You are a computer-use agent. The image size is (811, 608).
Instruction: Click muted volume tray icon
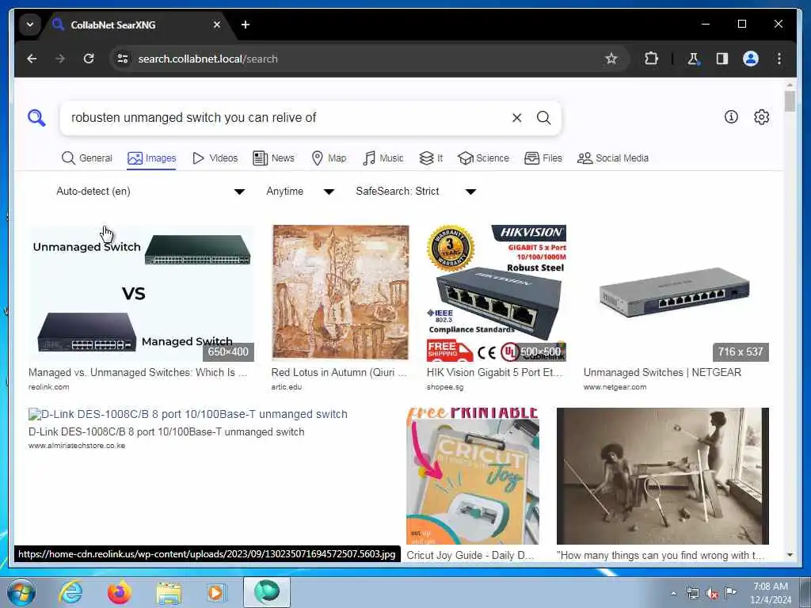[x=712, y=593]
